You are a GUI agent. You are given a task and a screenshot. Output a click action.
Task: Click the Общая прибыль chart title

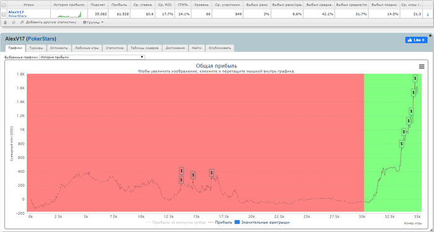pos(216,66)
